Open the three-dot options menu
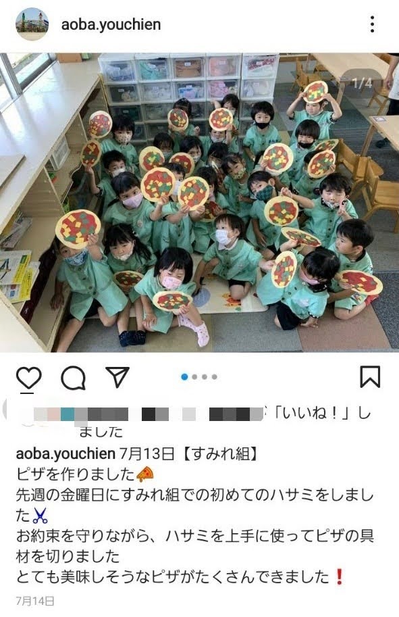The height and width of the screenshot is (617, 399). (372, 24)
